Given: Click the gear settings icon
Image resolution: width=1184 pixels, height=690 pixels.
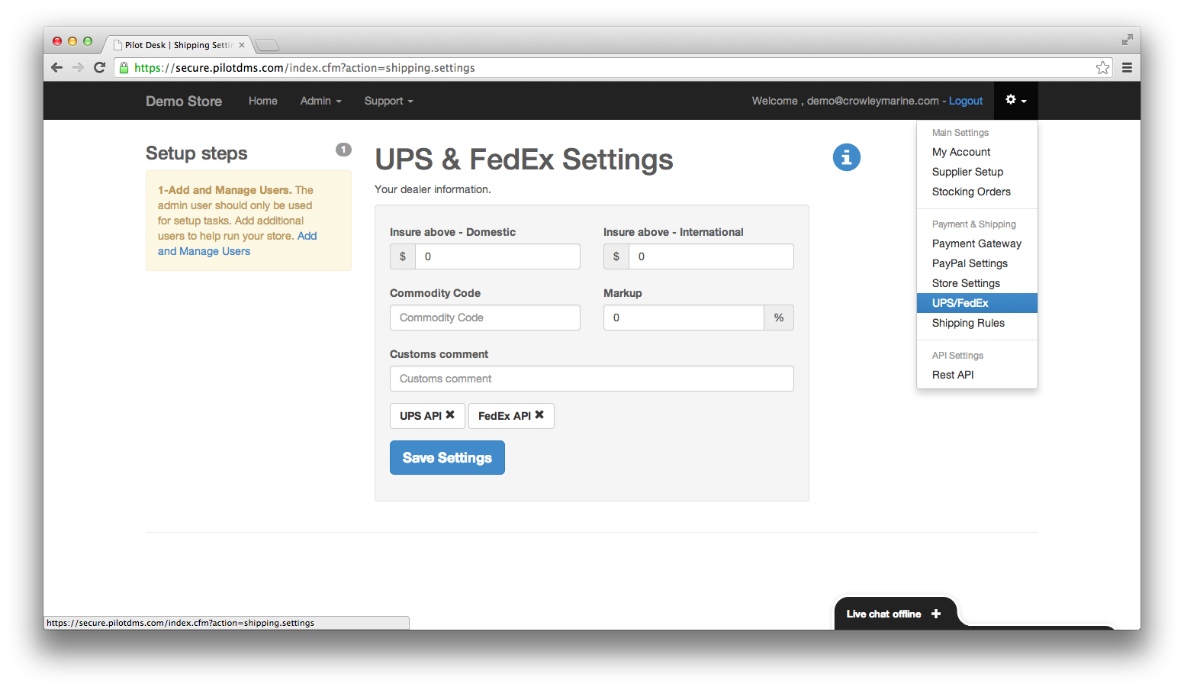Looking at the screenshot, I should coord(1012,100).
